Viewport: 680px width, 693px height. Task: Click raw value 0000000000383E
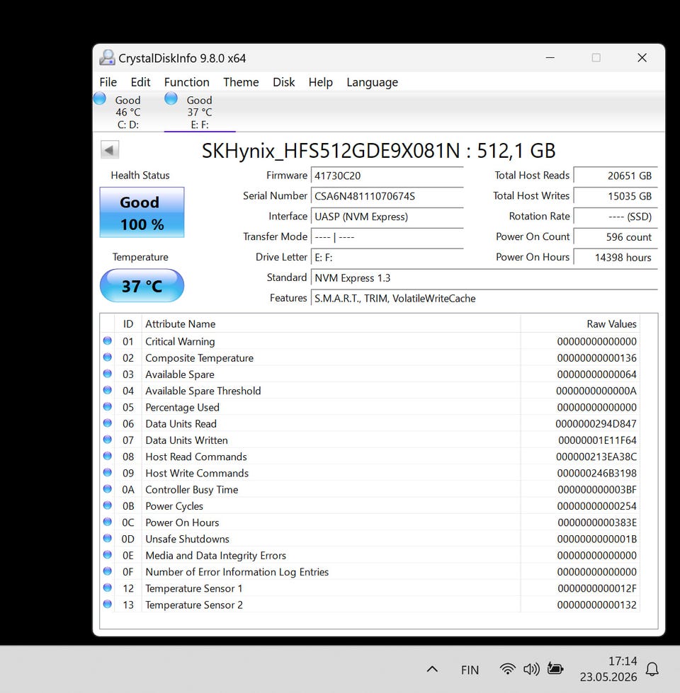coord(597,522)
